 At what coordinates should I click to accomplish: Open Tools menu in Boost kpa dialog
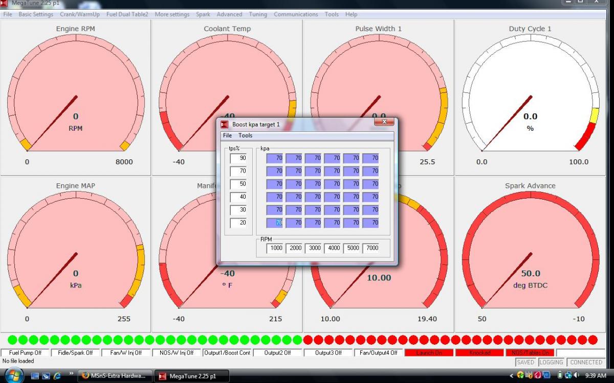click(x=245, y=135)
